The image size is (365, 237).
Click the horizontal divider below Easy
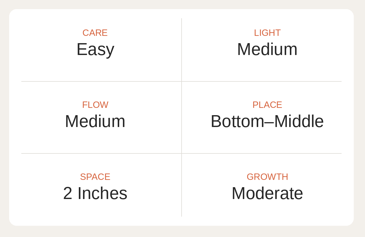click(101, 81)
